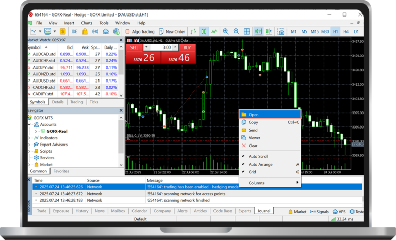Image resolution: width=396 pixels, height=240 pixels.
Task: Uncheck Auto Arrange in context menu
Action: [270, 164]
